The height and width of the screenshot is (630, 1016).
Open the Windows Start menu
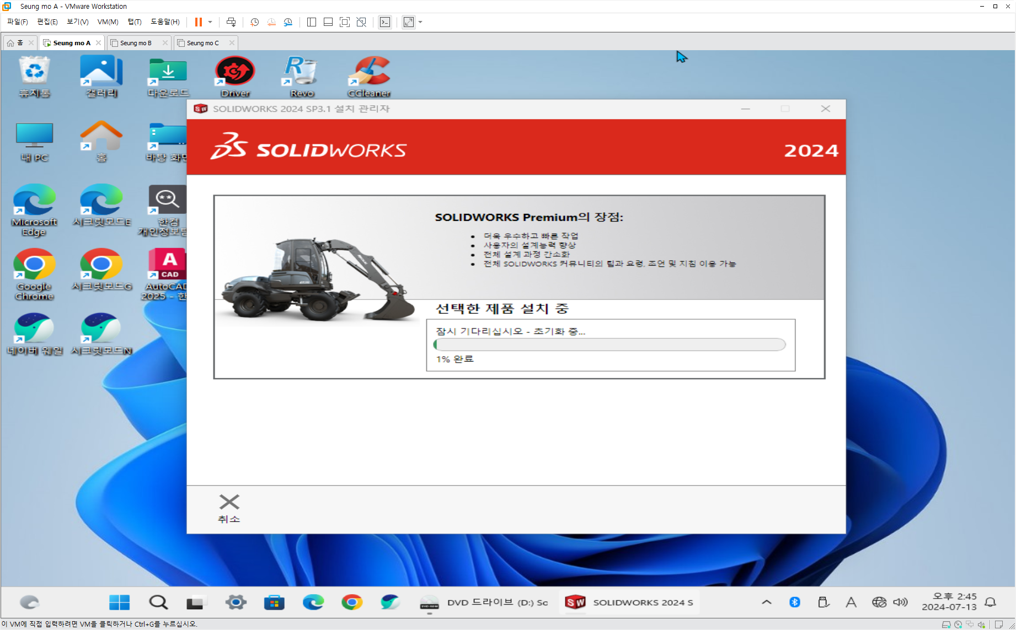pos(119,602)
